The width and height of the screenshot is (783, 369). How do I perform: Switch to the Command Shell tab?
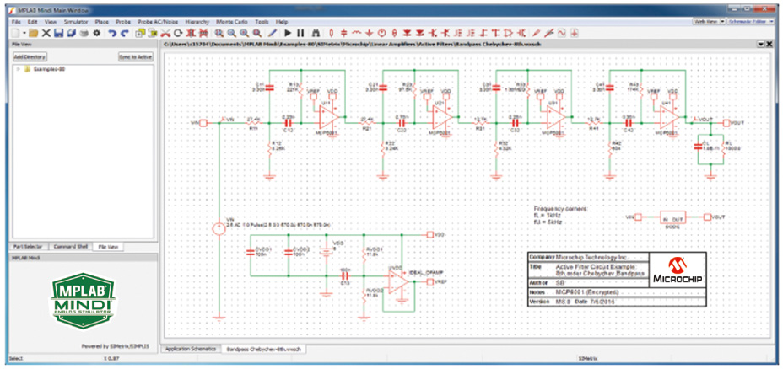click(x=71, y=246)
